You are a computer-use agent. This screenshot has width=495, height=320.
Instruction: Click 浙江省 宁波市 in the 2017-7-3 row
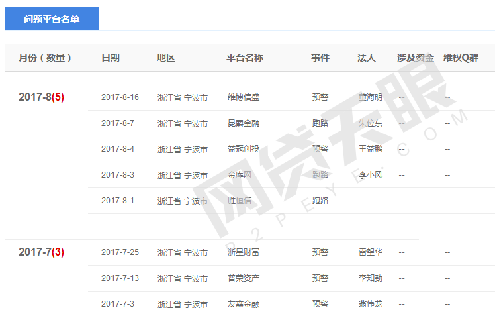[183, 305]
